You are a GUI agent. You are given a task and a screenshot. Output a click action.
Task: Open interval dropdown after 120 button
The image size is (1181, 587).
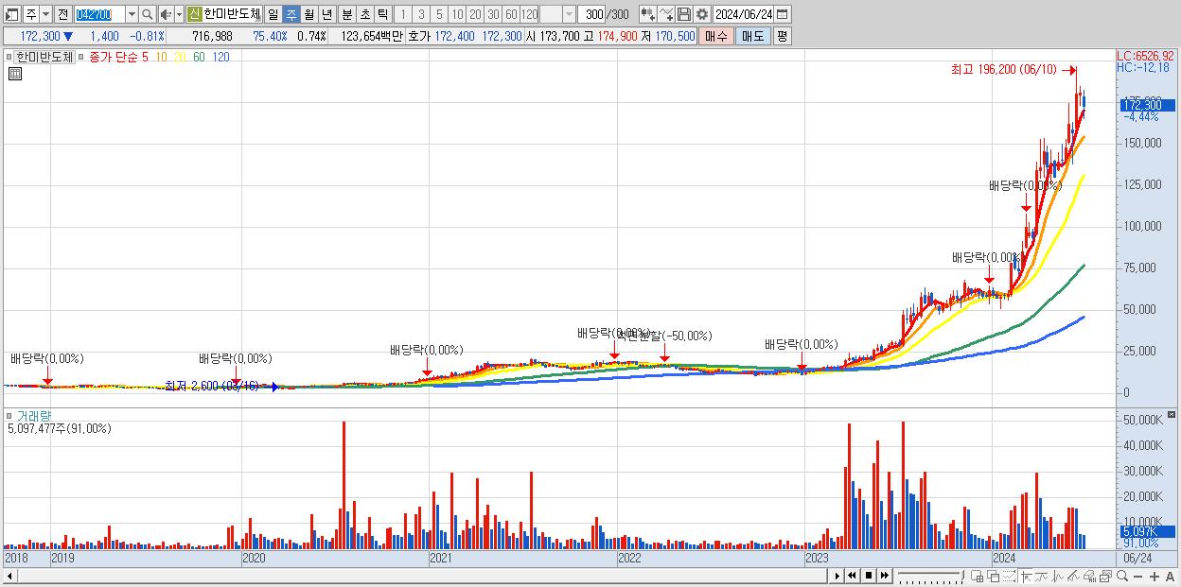[x=568, y=14]
